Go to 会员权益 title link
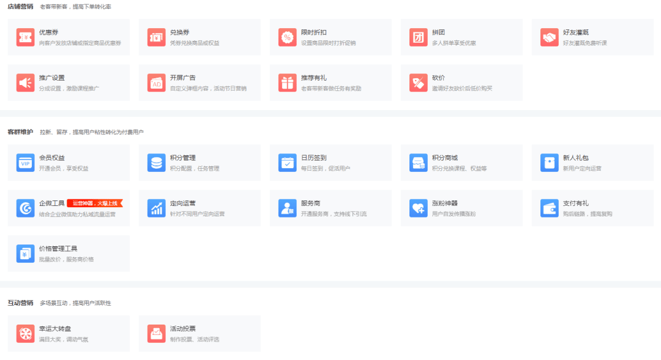661x360 pixels. [52, 158]
